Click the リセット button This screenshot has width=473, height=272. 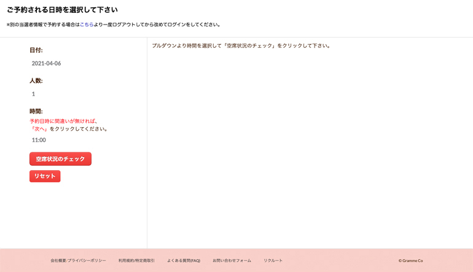pos(45,176)
